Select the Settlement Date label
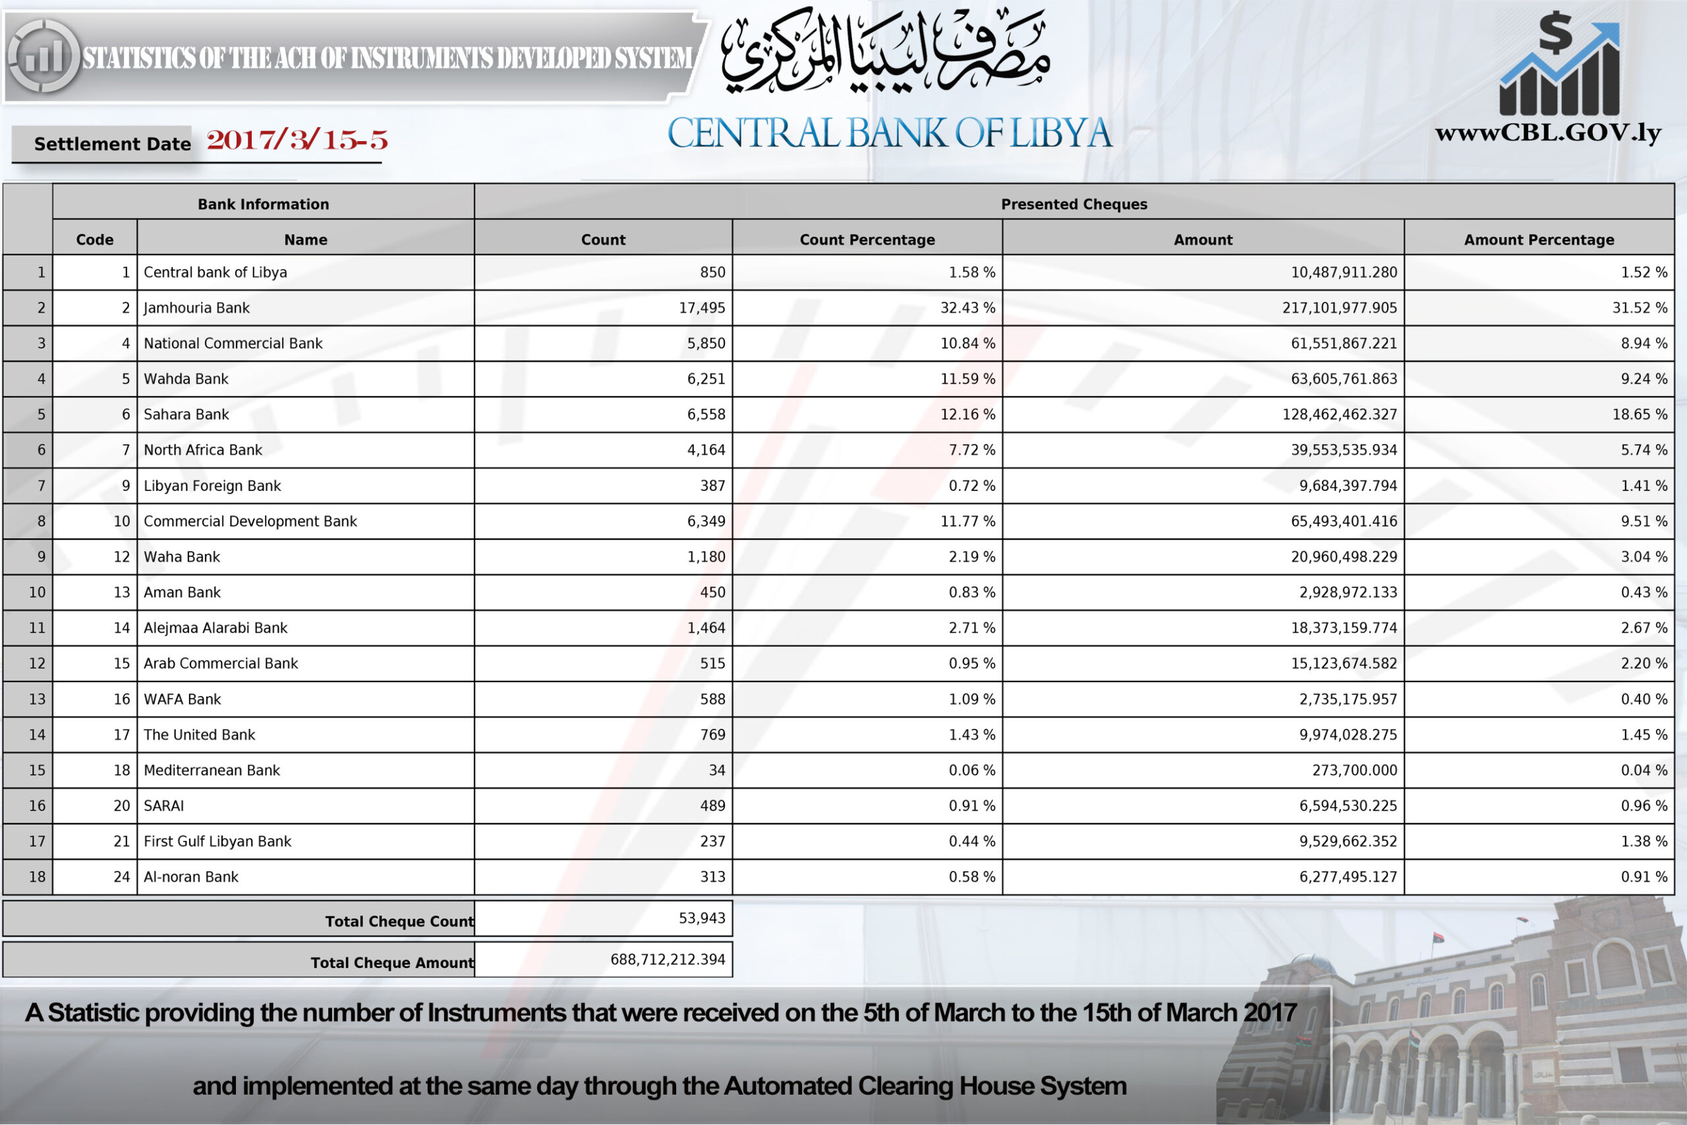1687x1125 pixels. (113, 144)
